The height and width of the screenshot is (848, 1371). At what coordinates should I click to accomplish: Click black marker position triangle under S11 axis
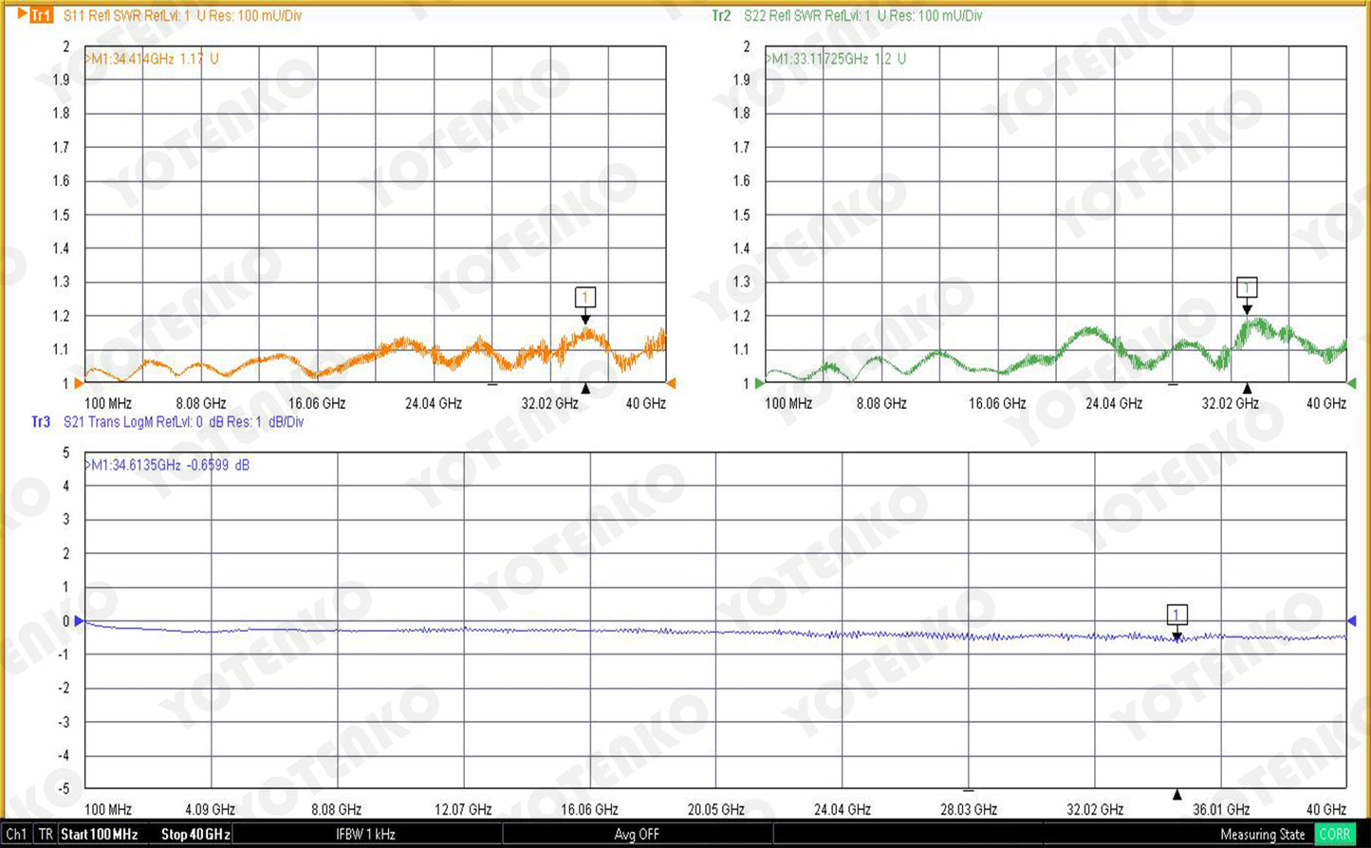click(585, 388)
